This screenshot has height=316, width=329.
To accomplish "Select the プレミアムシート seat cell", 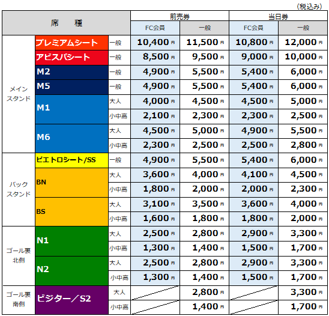I will [x=71, y=43].
